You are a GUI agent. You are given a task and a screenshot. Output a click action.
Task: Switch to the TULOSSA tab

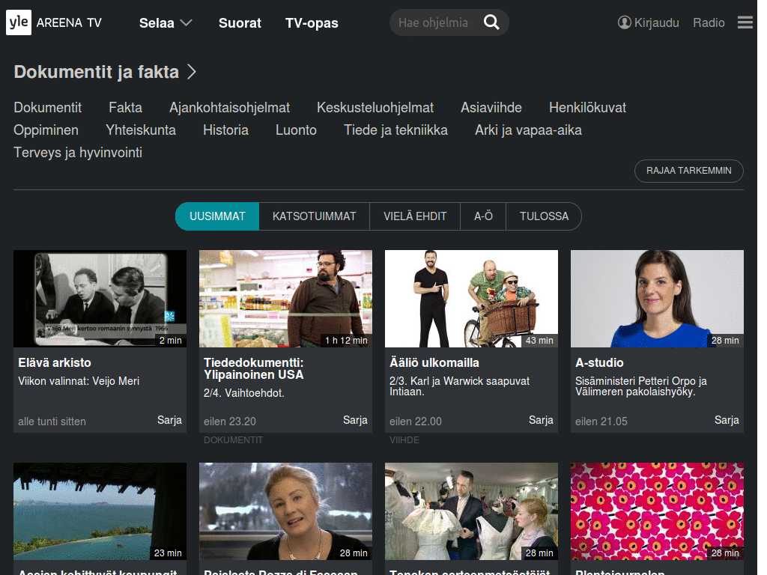point(544,216)
